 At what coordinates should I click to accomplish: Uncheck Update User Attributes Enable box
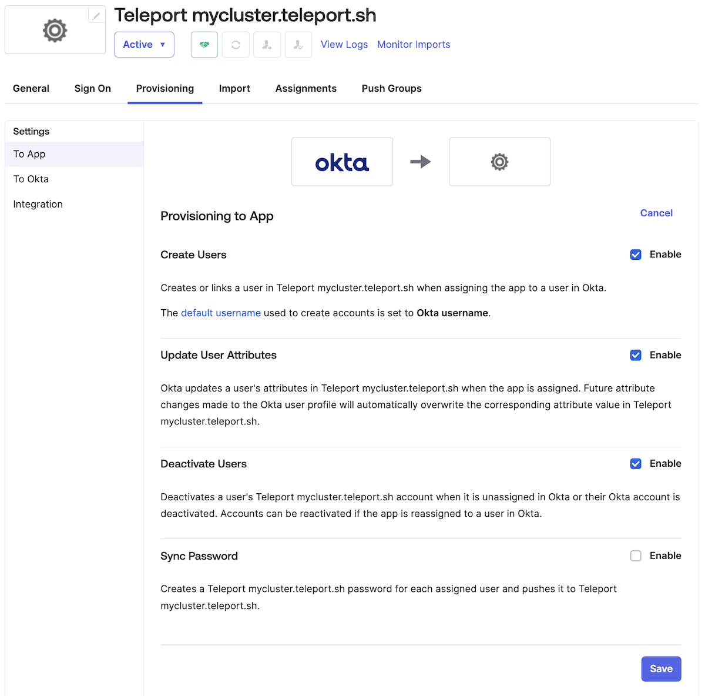(x=636, y=355)
